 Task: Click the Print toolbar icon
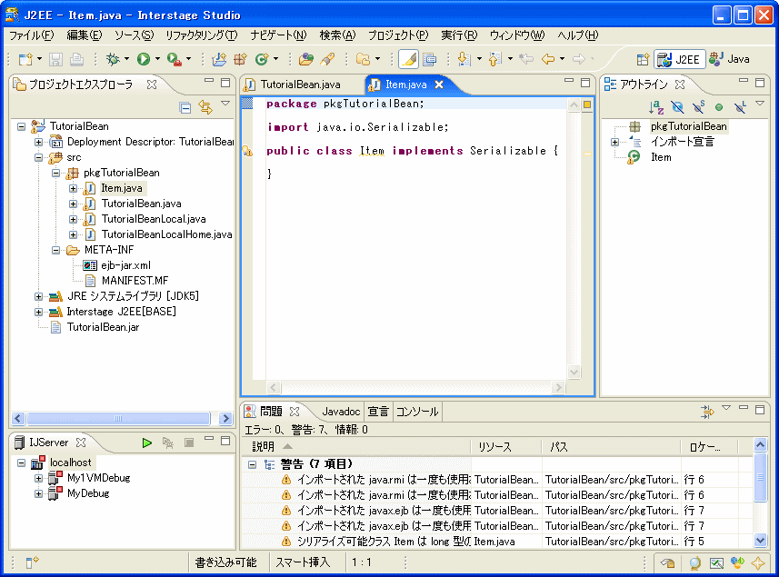click(x=76, y=60)
